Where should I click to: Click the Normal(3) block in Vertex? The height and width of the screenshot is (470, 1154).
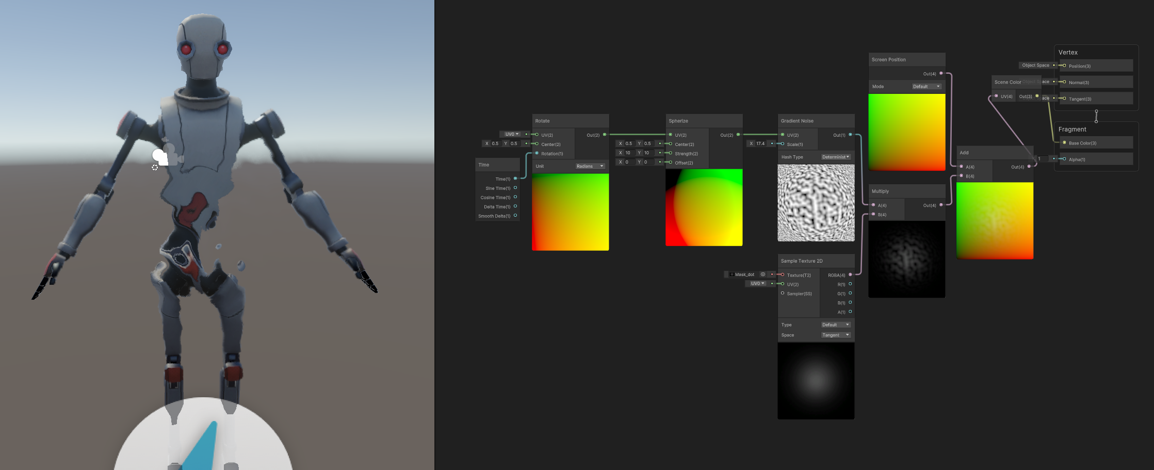(1096, 82)
